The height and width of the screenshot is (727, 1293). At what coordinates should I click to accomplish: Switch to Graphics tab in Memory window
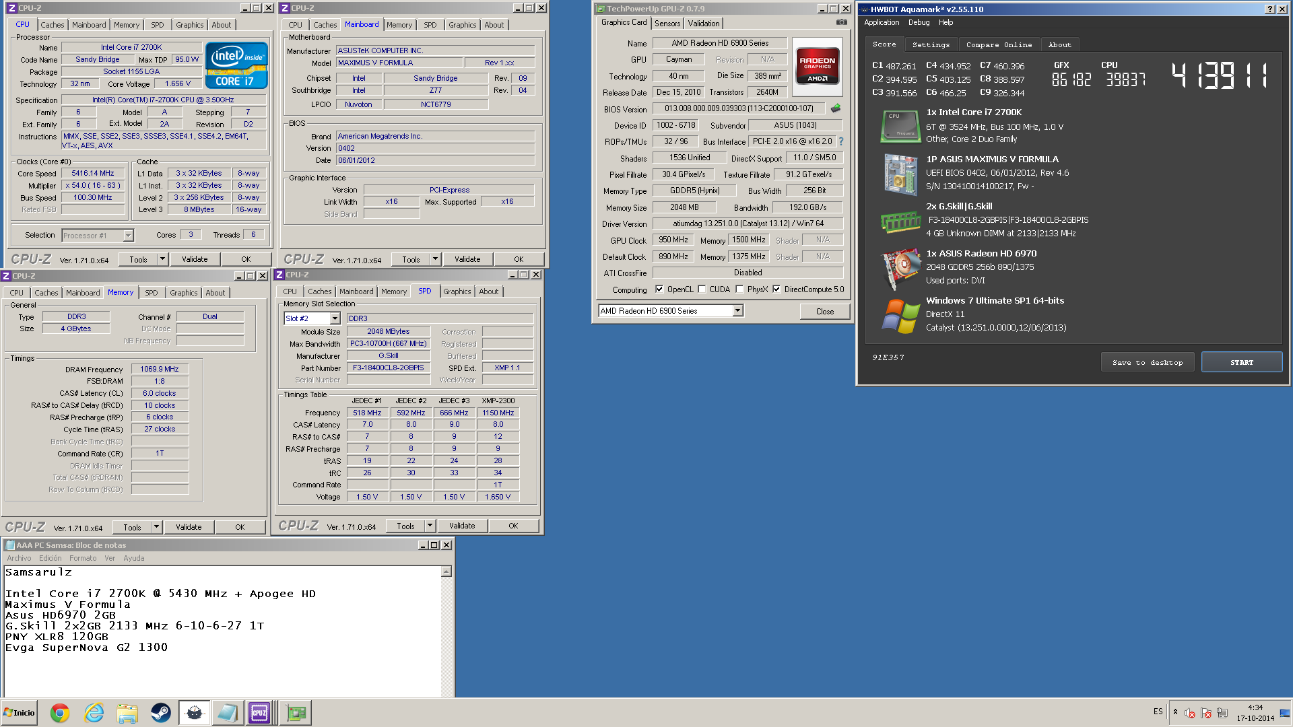pos(183,293)
